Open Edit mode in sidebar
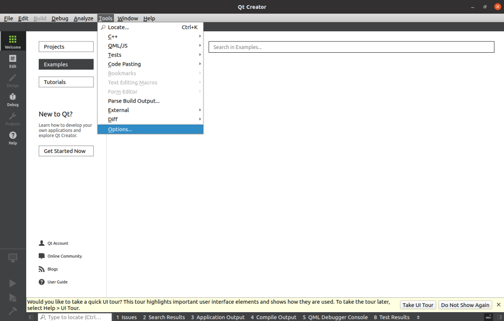The image size is (504, 321). tap(13, 60)
